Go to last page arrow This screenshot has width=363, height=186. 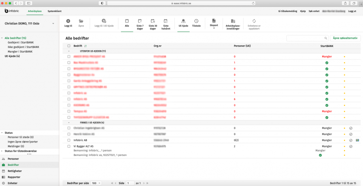click(x=147, y=183)
